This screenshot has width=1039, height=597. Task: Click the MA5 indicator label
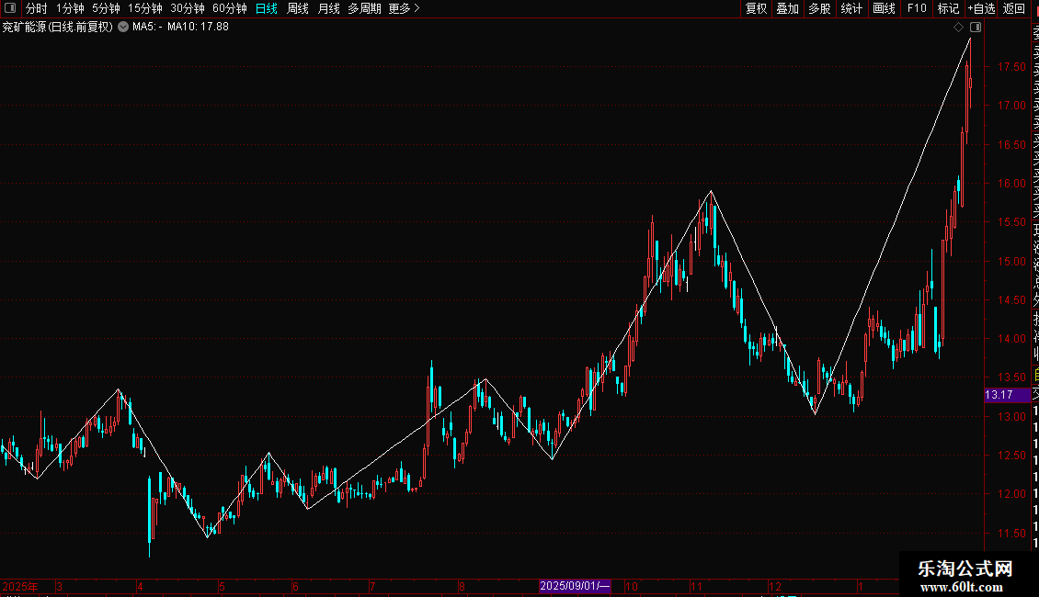click(x=147, y=28)
